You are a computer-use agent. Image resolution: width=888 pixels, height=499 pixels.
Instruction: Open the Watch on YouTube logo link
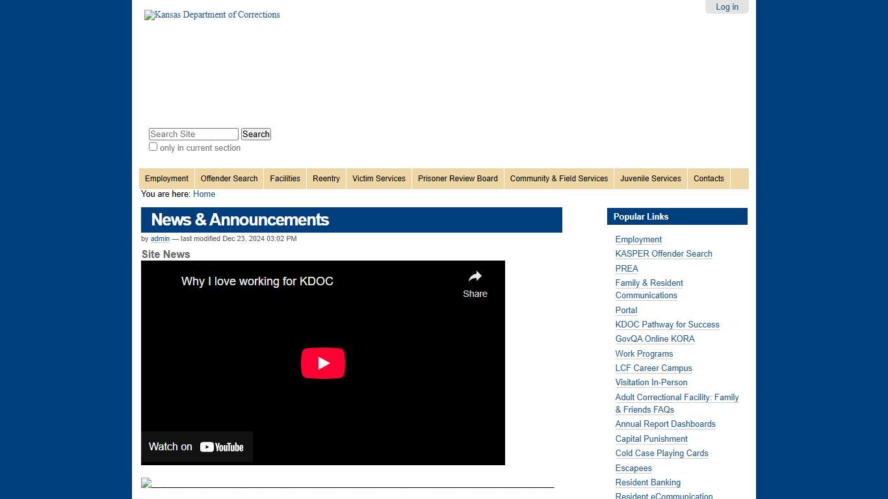point(197,447)
